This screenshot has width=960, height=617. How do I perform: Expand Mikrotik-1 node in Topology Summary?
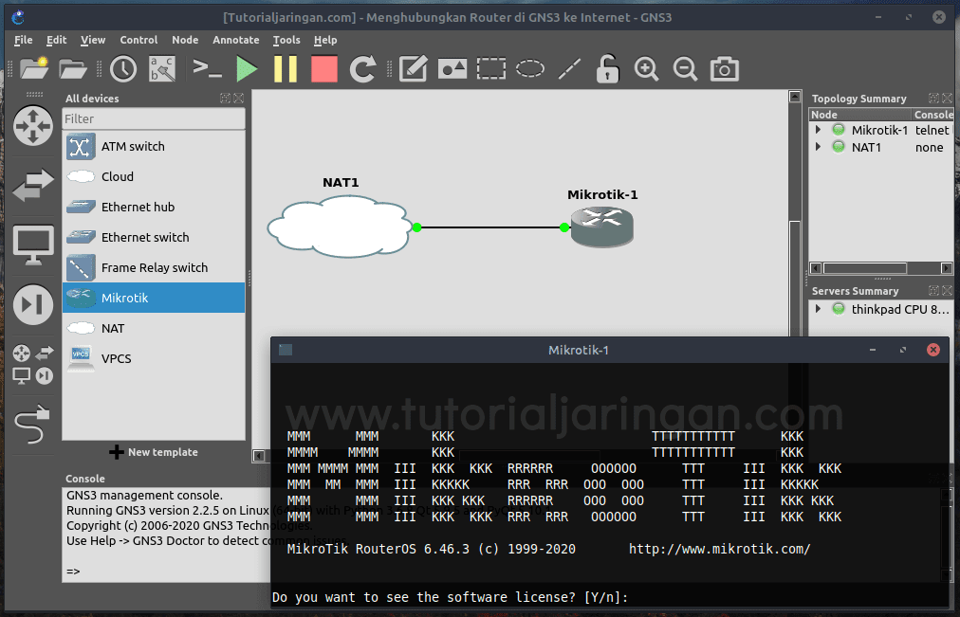[818, 130]
